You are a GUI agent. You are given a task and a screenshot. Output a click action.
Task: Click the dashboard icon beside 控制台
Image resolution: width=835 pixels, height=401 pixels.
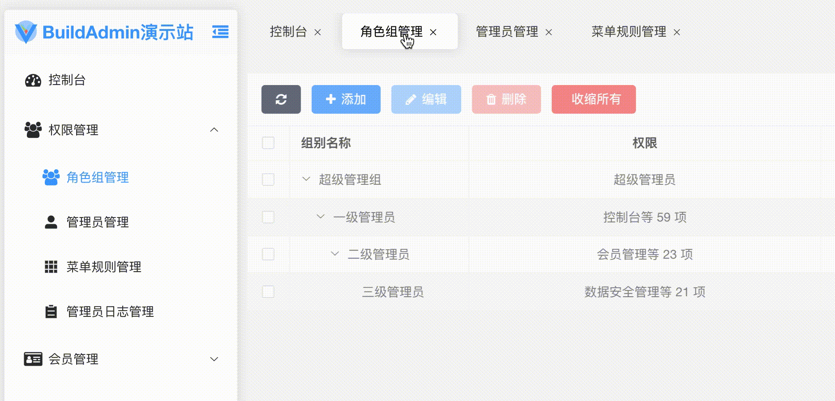(33, 80)
